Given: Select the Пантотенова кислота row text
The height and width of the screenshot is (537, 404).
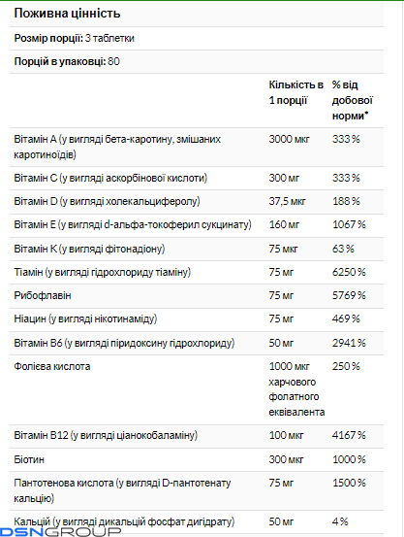Looking at the screenshot, I should point(122,490).
